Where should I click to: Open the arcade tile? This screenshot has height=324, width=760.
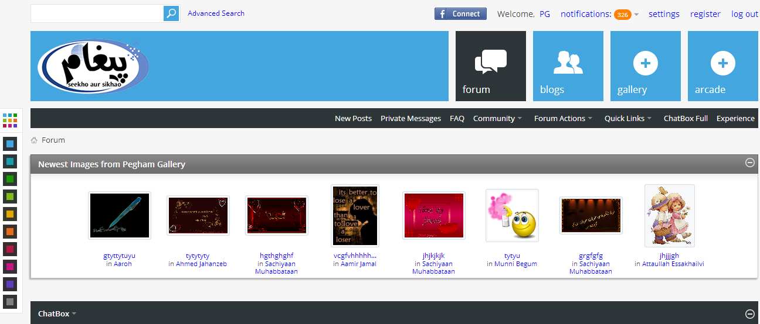point(722,66)
